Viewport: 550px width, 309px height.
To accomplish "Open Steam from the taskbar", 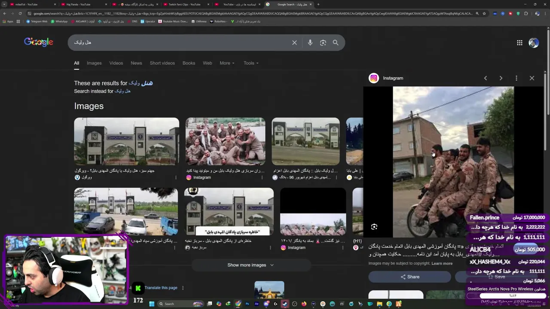I will pos(284,304).
